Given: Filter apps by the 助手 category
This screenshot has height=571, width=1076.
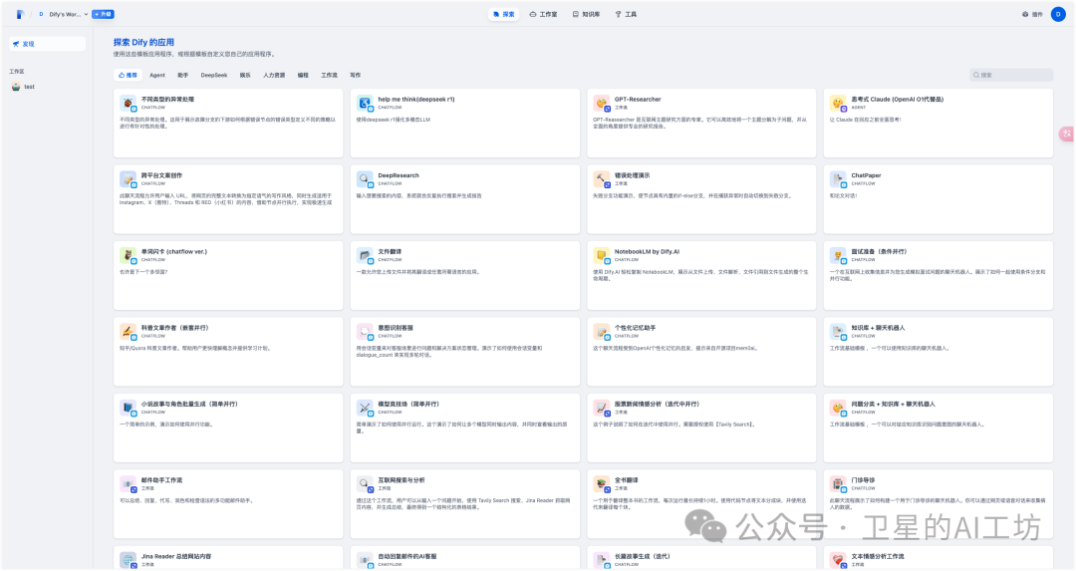Looking at the screenshot, I should pos(182,76).
